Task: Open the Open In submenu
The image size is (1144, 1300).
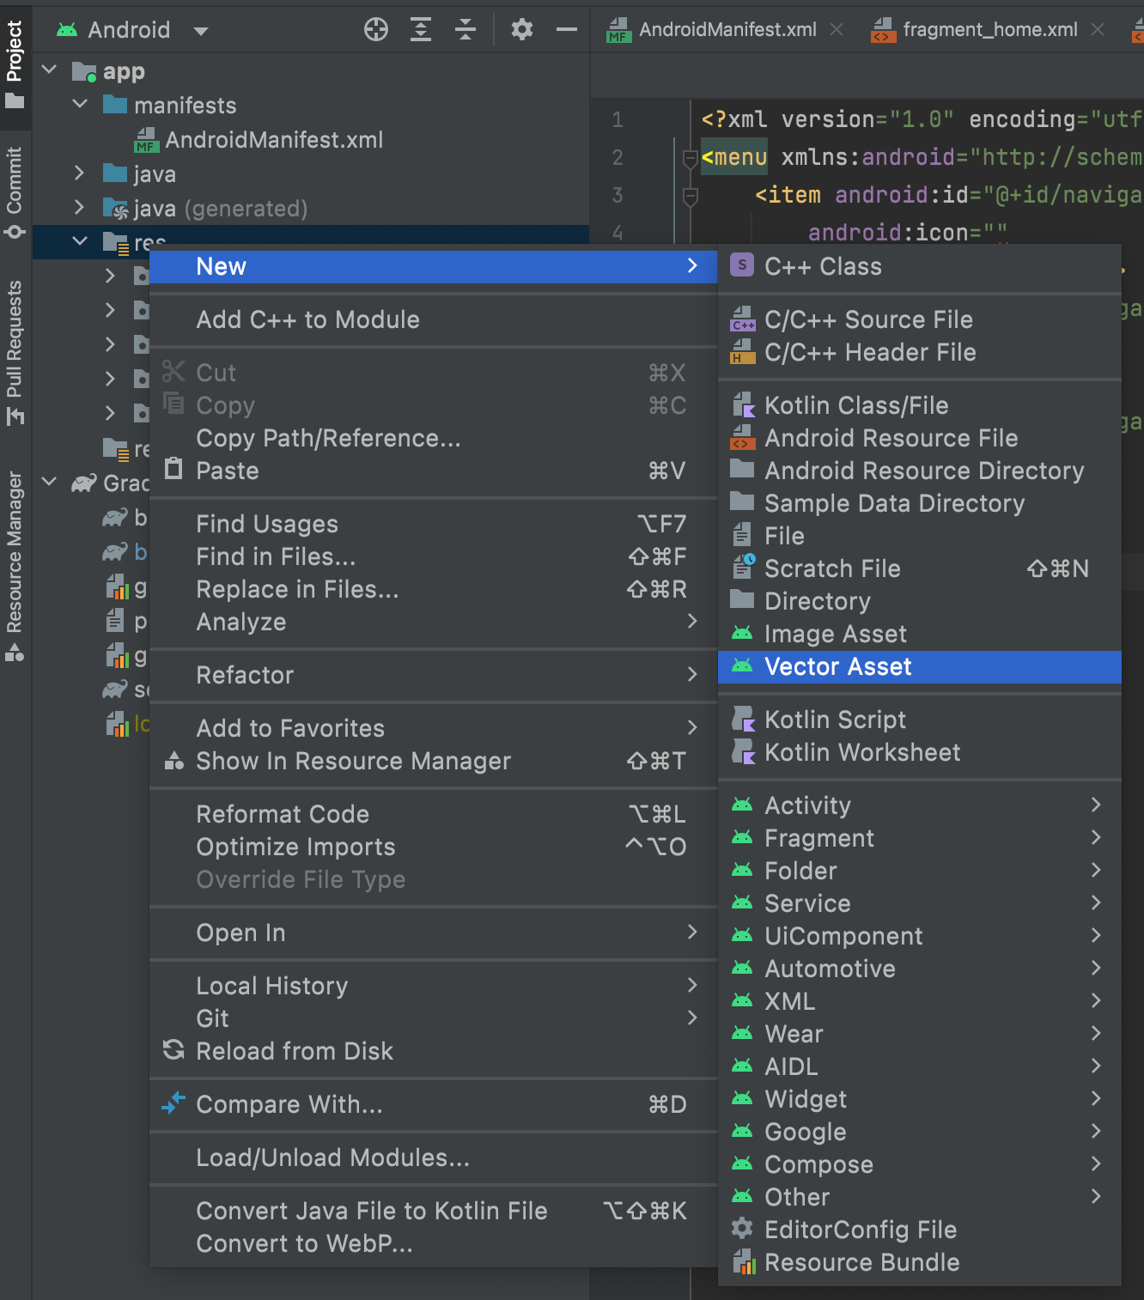Action: (x=434, y=933)
